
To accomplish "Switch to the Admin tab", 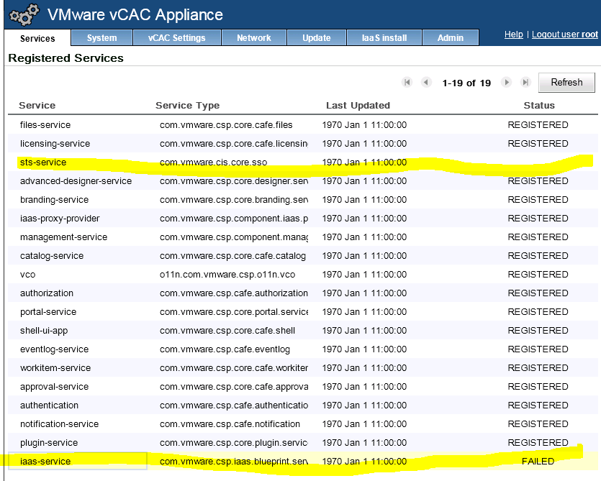I will point(451,38).
